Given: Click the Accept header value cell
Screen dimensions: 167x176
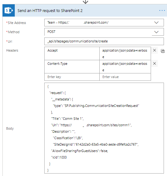Looking at the screenshot, I should click(125, 53).
